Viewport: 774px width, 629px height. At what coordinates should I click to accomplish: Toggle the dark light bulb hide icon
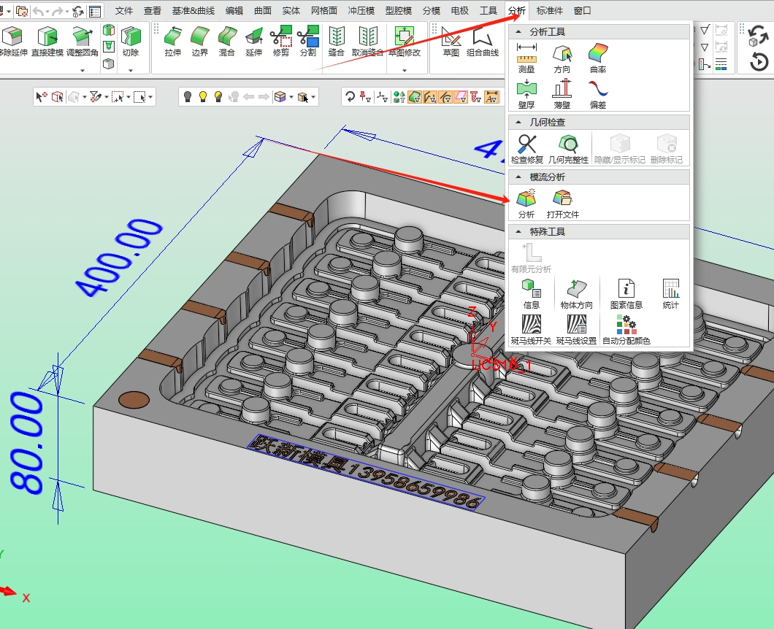coord(188,97)
